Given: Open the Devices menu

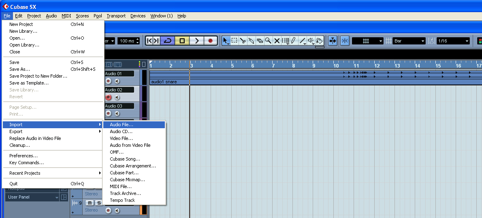Looking at the screenshot, I should point(138,16).
